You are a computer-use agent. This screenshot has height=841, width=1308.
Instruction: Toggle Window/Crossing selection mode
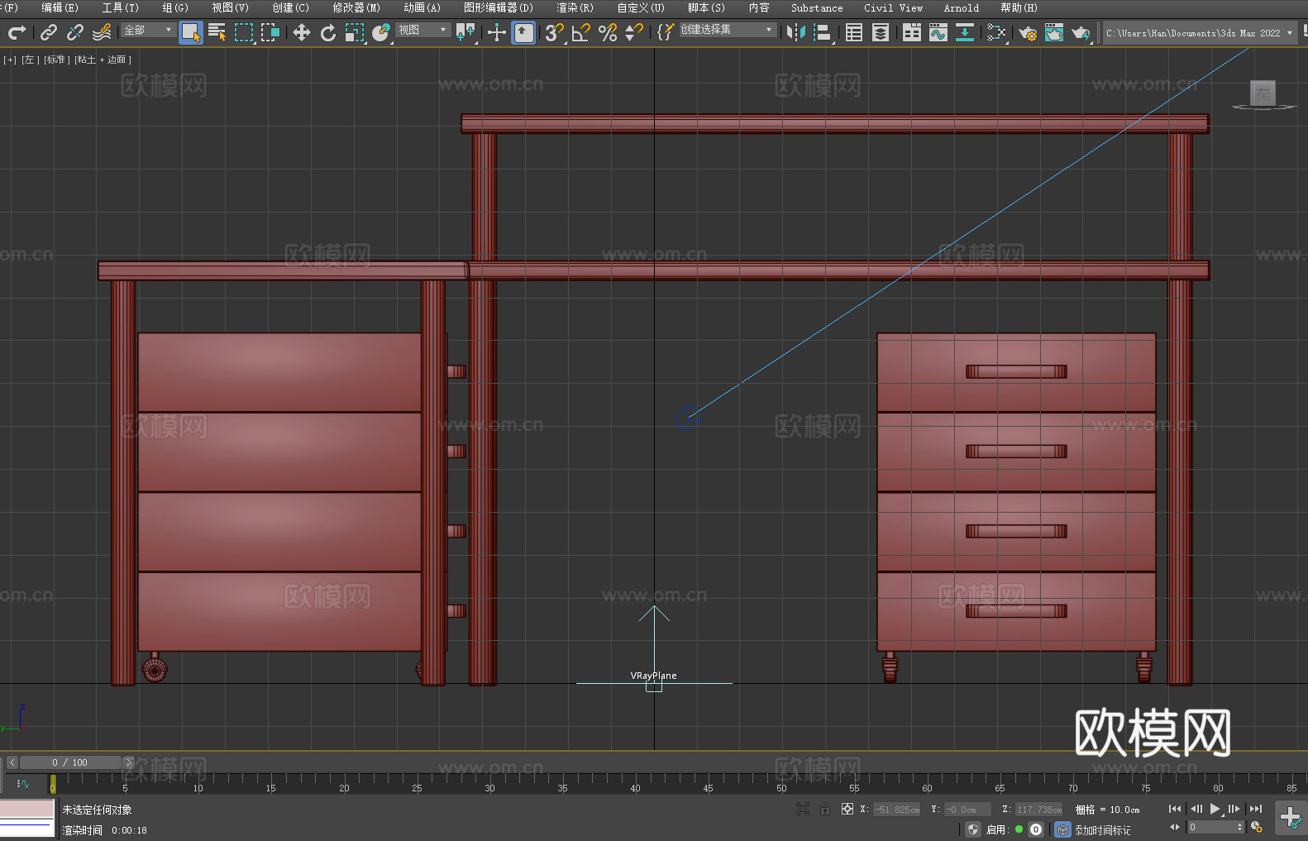pyautogui.click(x=270, y=32)
